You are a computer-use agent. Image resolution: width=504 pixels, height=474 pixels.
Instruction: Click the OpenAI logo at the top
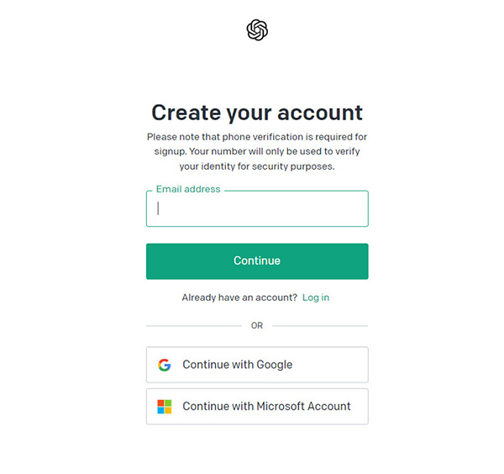[257, 30]
